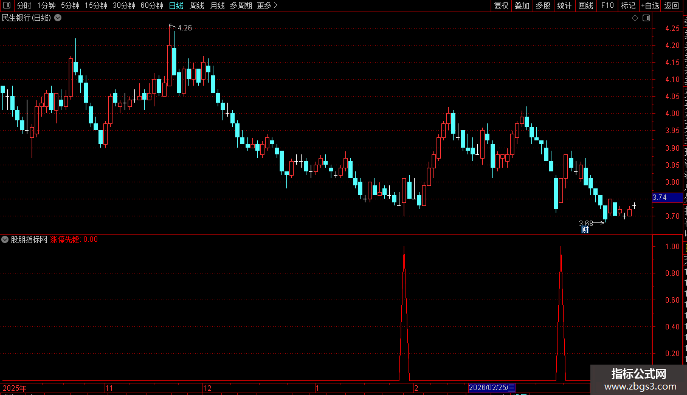
Task: Switch to 分时 intraday view
Action: (x=24, y=5)
